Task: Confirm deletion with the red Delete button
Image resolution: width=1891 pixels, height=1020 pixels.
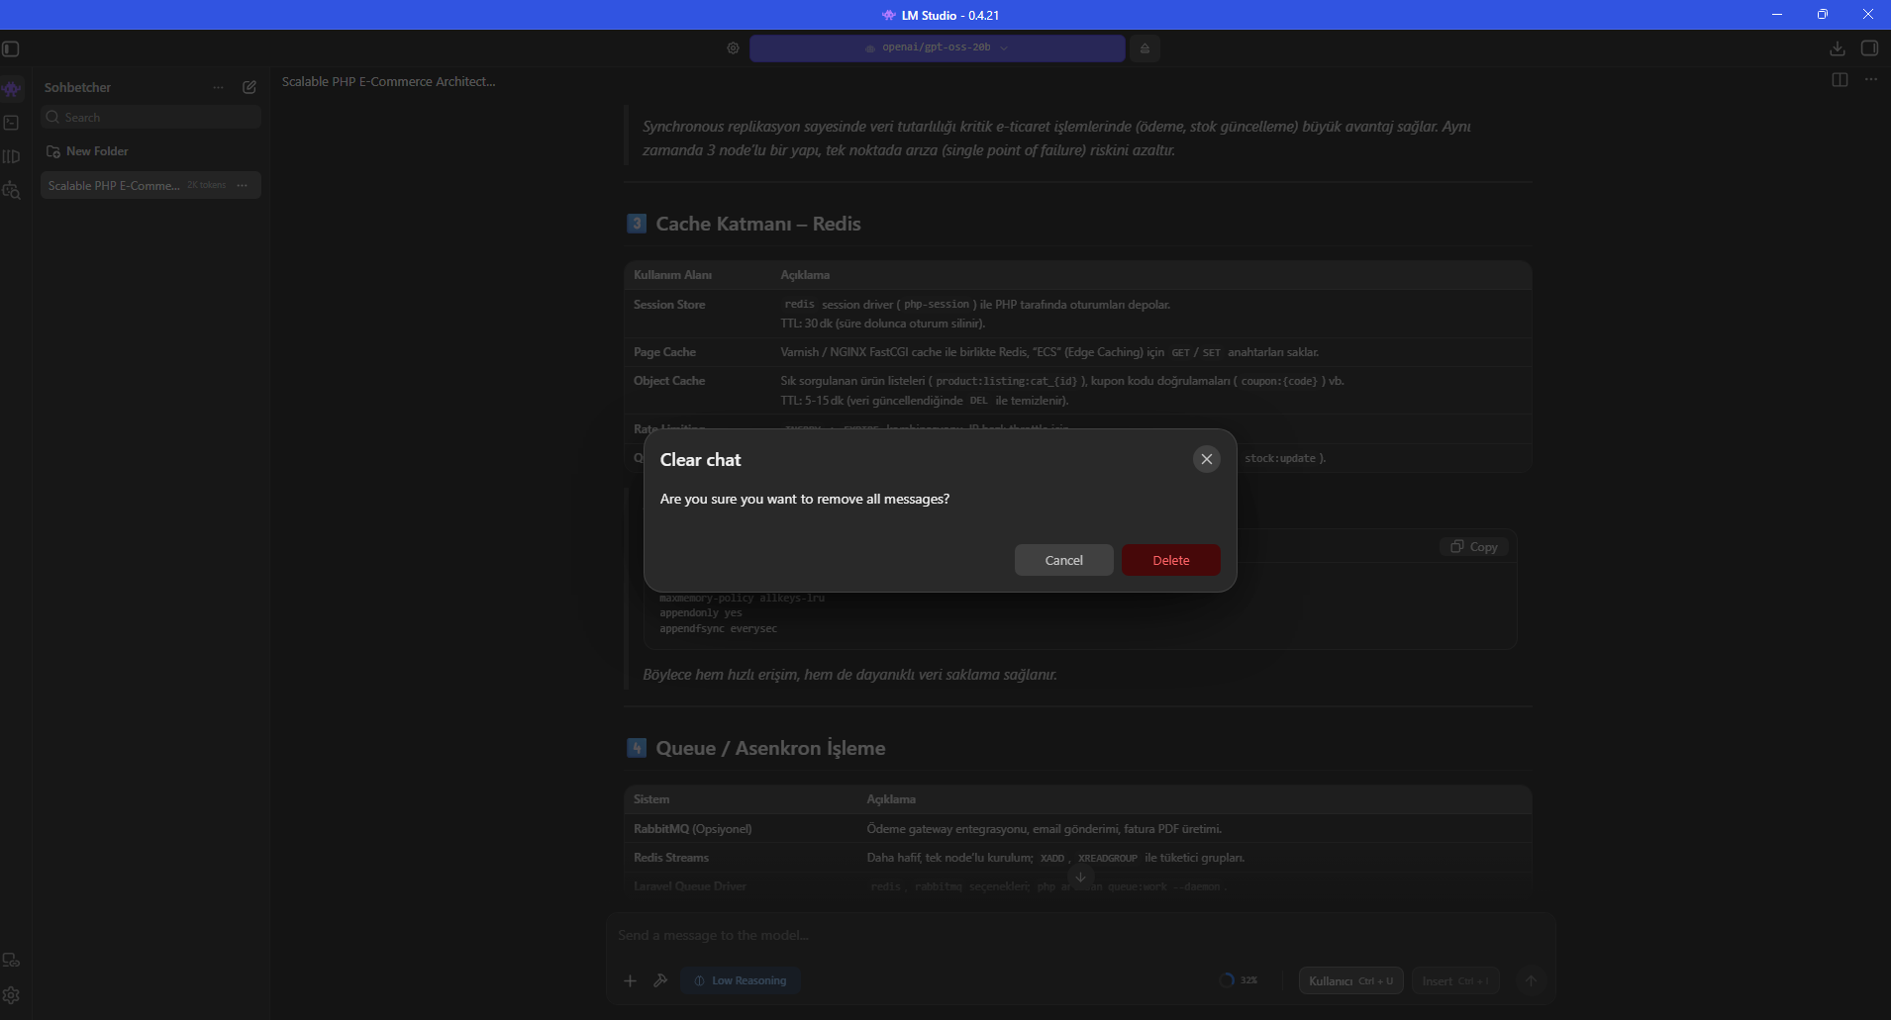Action: pyautogui.click(x=1170, y=560)
